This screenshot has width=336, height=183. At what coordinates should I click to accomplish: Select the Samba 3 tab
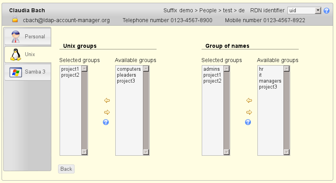28,72
